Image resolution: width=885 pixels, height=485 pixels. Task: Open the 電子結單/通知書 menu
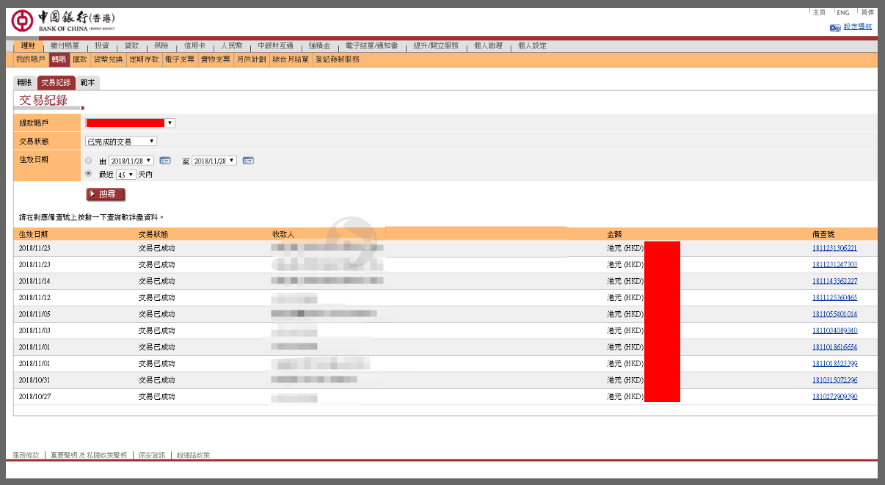click(x=371, y=46)
